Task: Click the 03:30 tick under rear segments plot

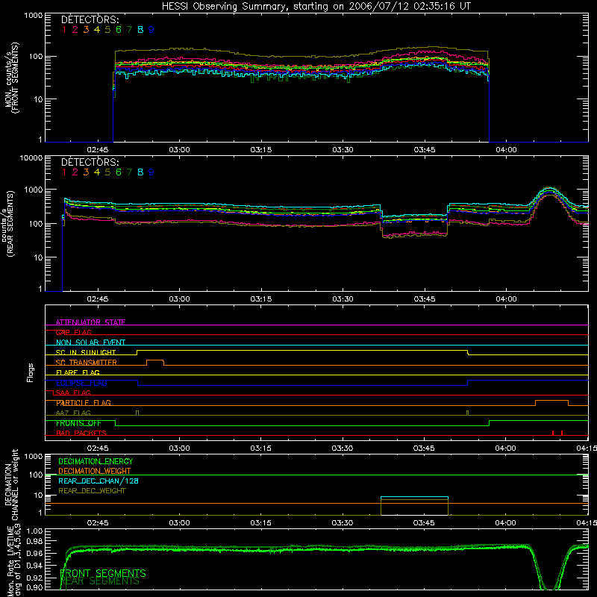Action: pyautogui.click(x=343, y=299)
